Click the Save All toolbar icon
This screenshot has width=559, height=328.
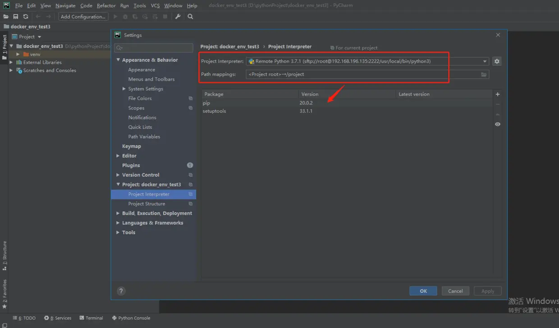(16, 17)
